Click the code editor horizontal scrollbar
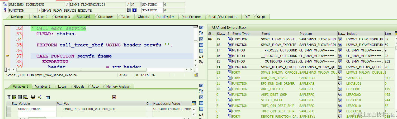The width and height of the screenshot is (397, 119). 81,70
